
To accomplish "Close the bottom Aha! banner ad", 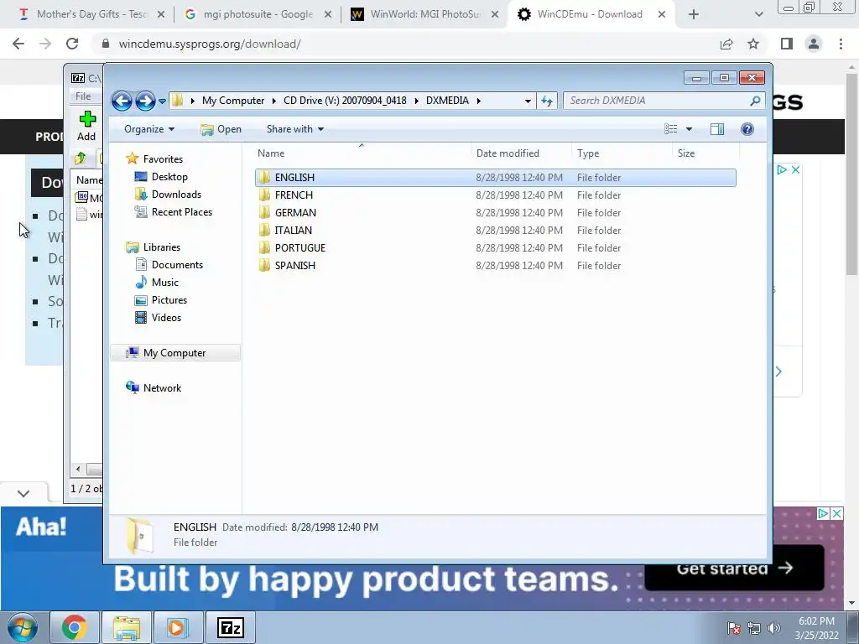I will (836, 514).
